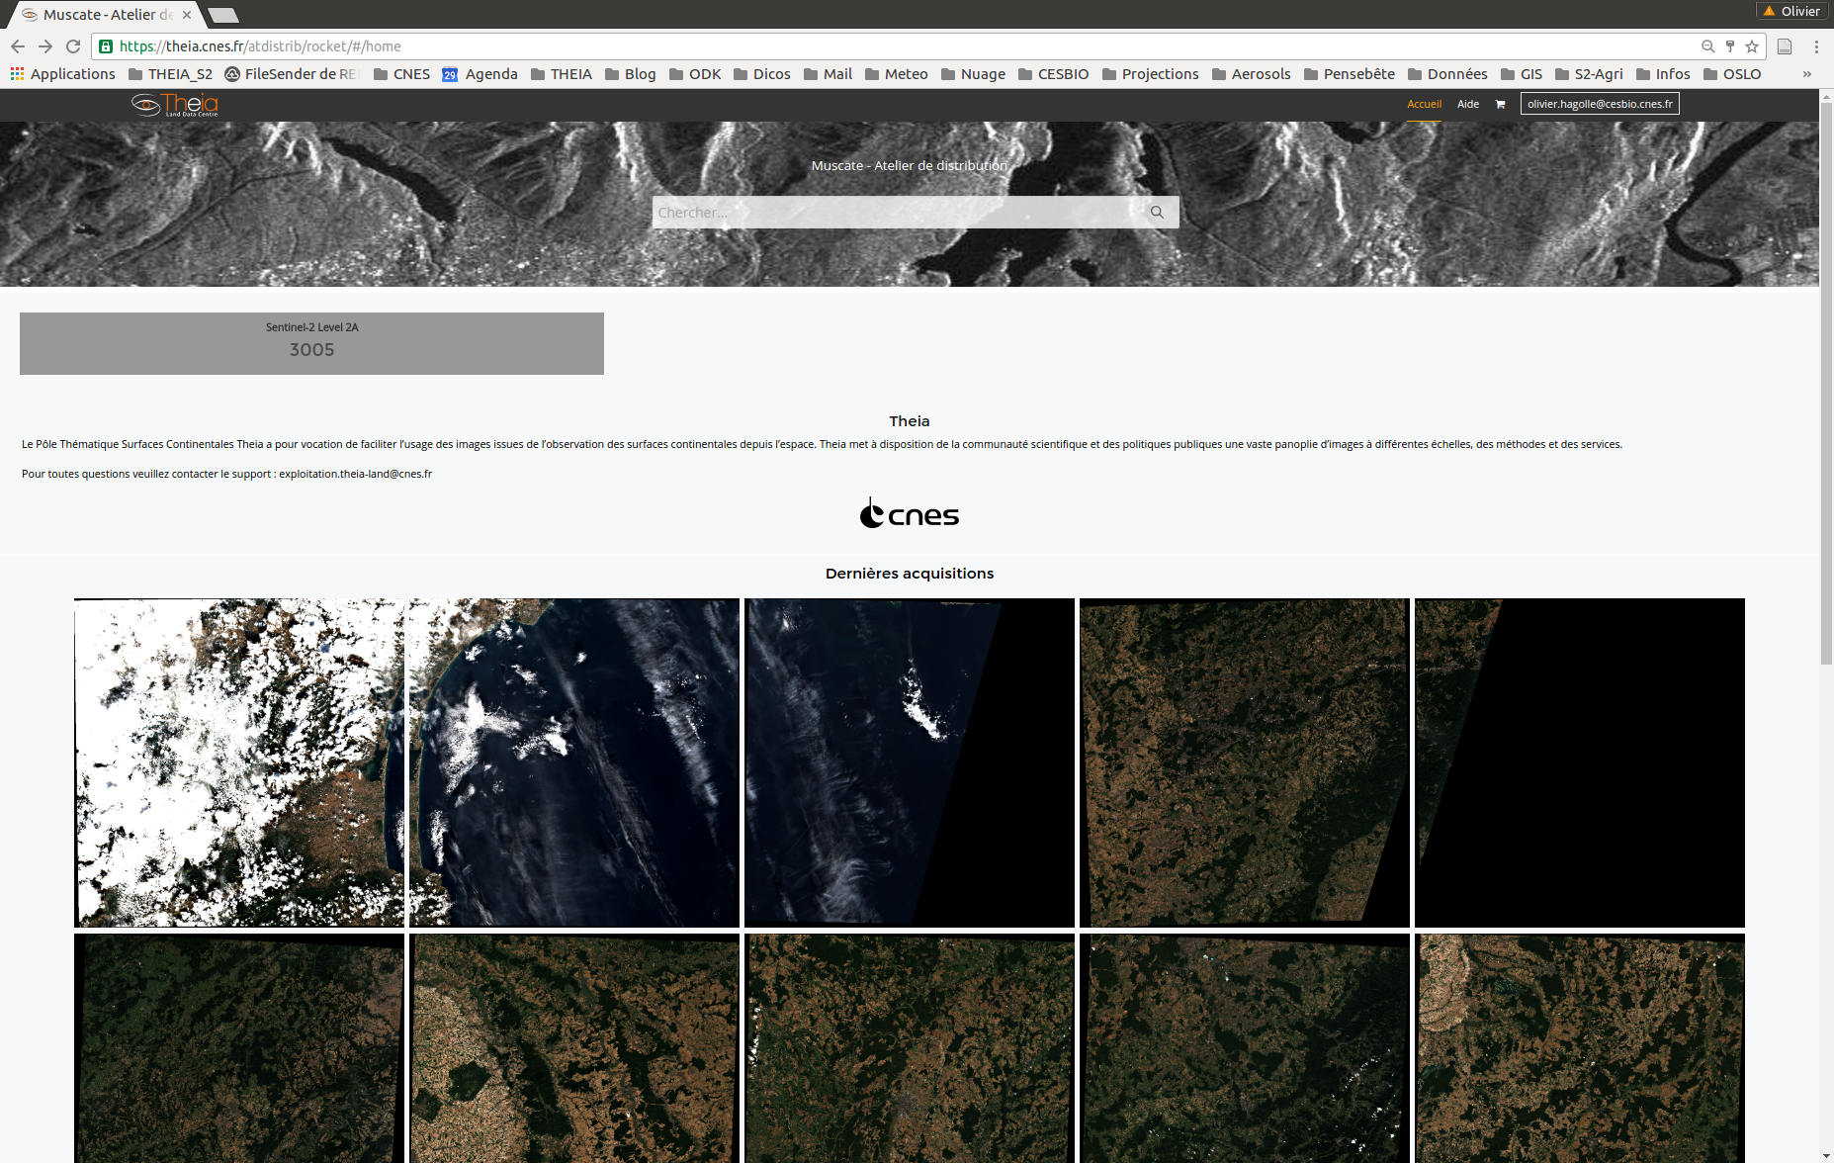Open the Sentinel-2 Level 2A 3005 tile
The image size is (1834, 1163).
311,343
